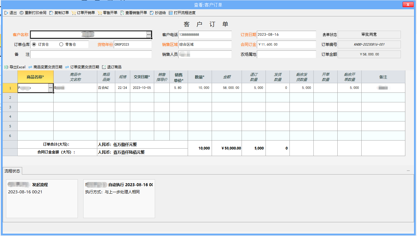Click the 复制订单 copy order icon
The width and height of the screenshot is (417, 236).
tap(51, 13)
